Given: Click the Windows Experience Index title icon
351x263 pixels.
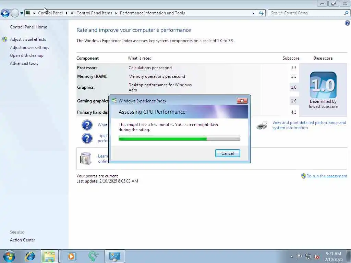Looking at the screenshot, I should pos(114,101).
